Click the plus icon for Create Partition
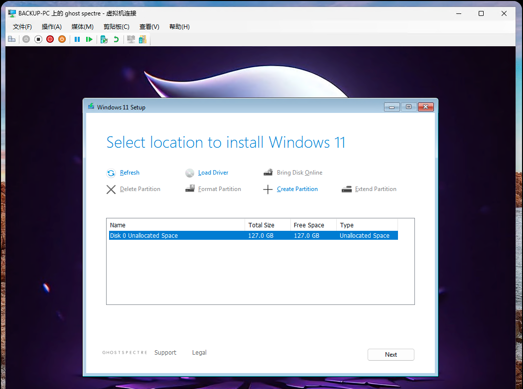The image size is (523, 389). [268, 189]
